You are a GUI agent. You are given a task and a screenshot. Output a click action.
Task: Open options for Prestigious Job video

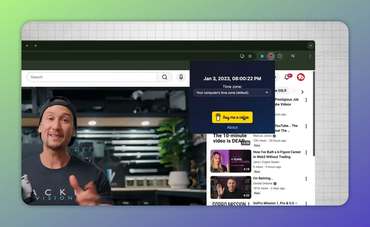pyautogui.click(x=306, y=100)
